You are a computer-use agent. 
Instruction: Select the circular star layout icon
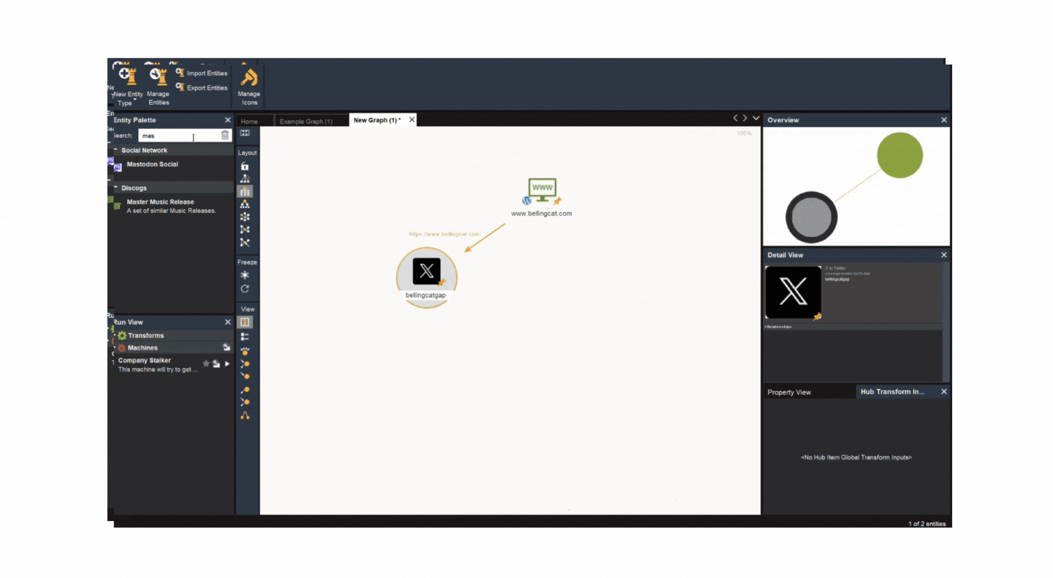pos(245,217)
